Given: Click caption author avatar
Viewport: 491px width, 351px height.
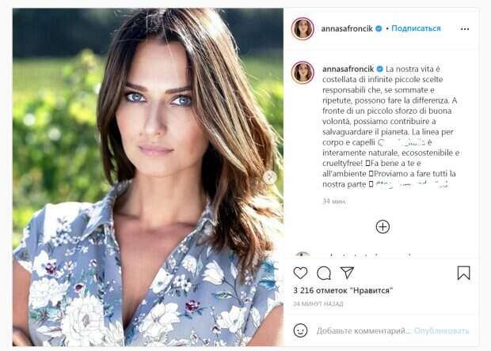Looking at the screenshot, I should pos(303,73).
